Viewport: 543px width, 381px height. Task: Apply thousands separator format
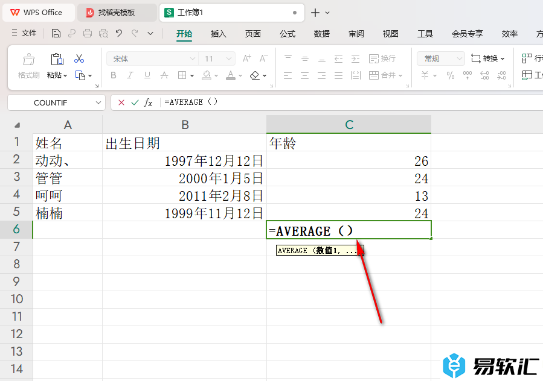click(467, 75)
